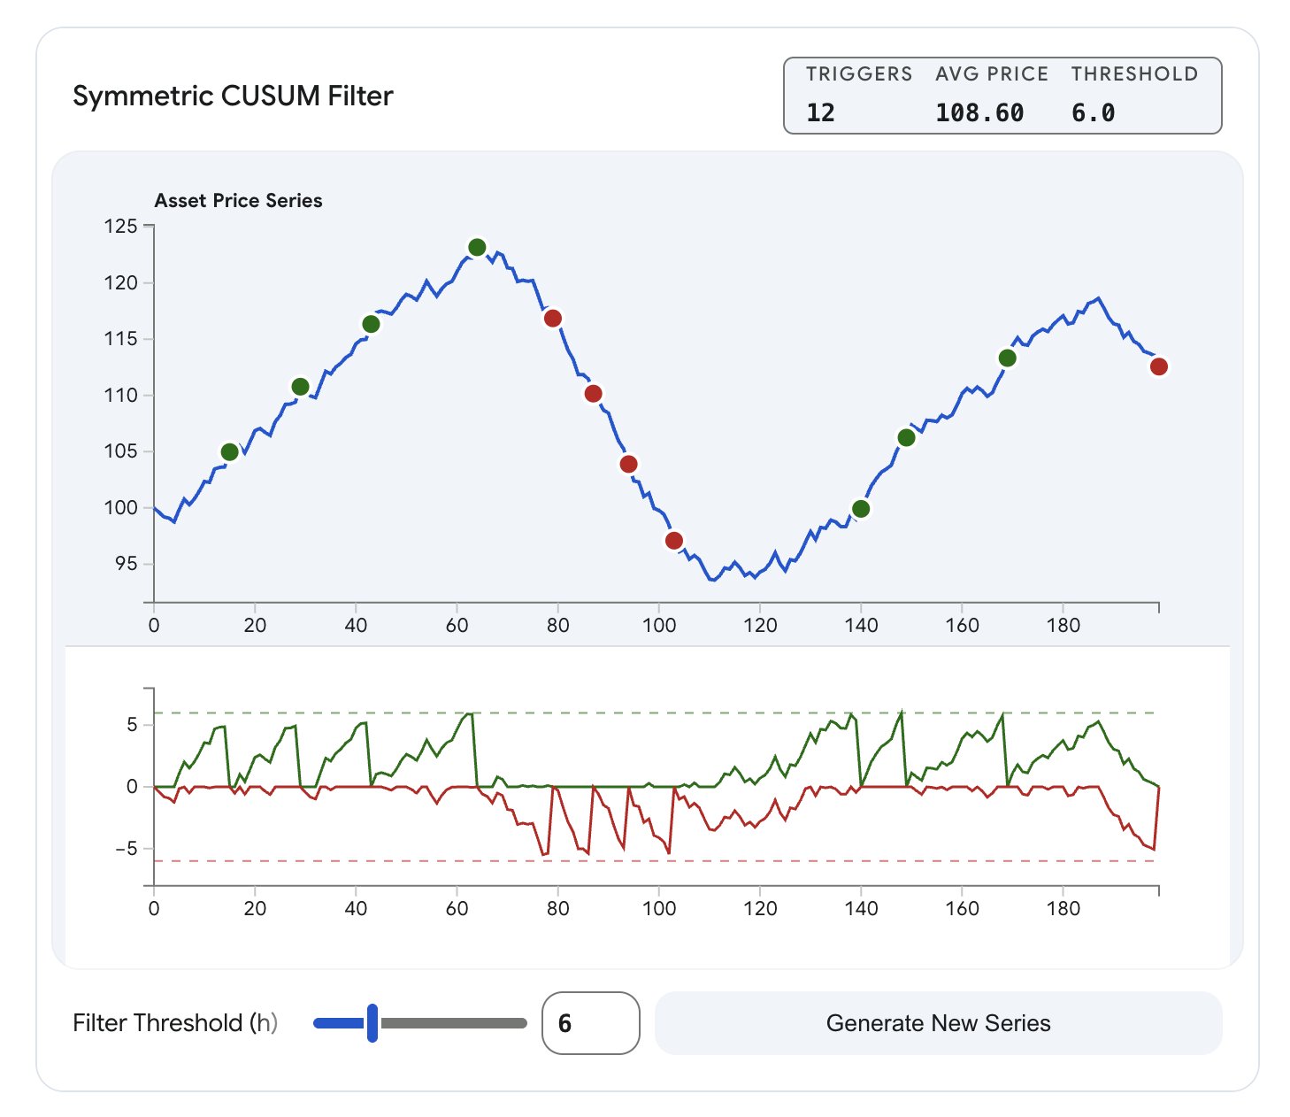
Task: Click the TRIGGERS count value 12
Action: (820, 112)
